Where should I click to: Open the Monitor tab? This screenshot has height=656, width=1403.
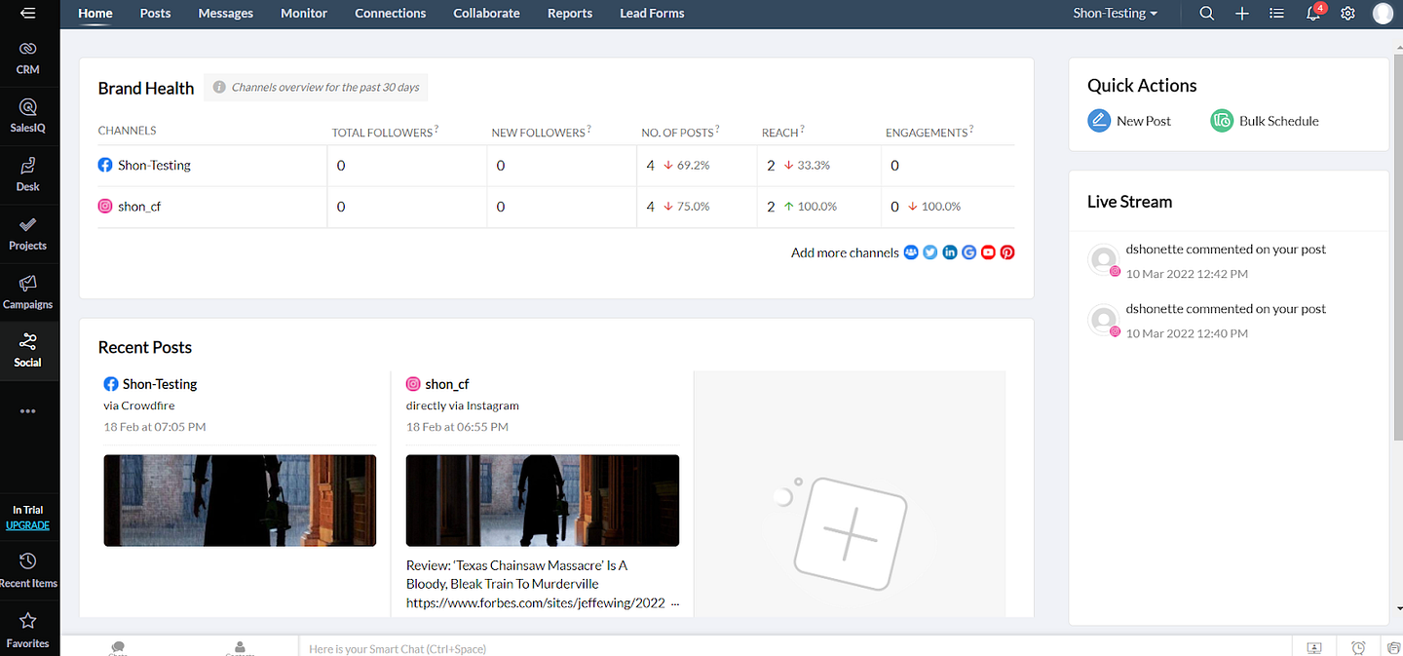click(304, 14)
